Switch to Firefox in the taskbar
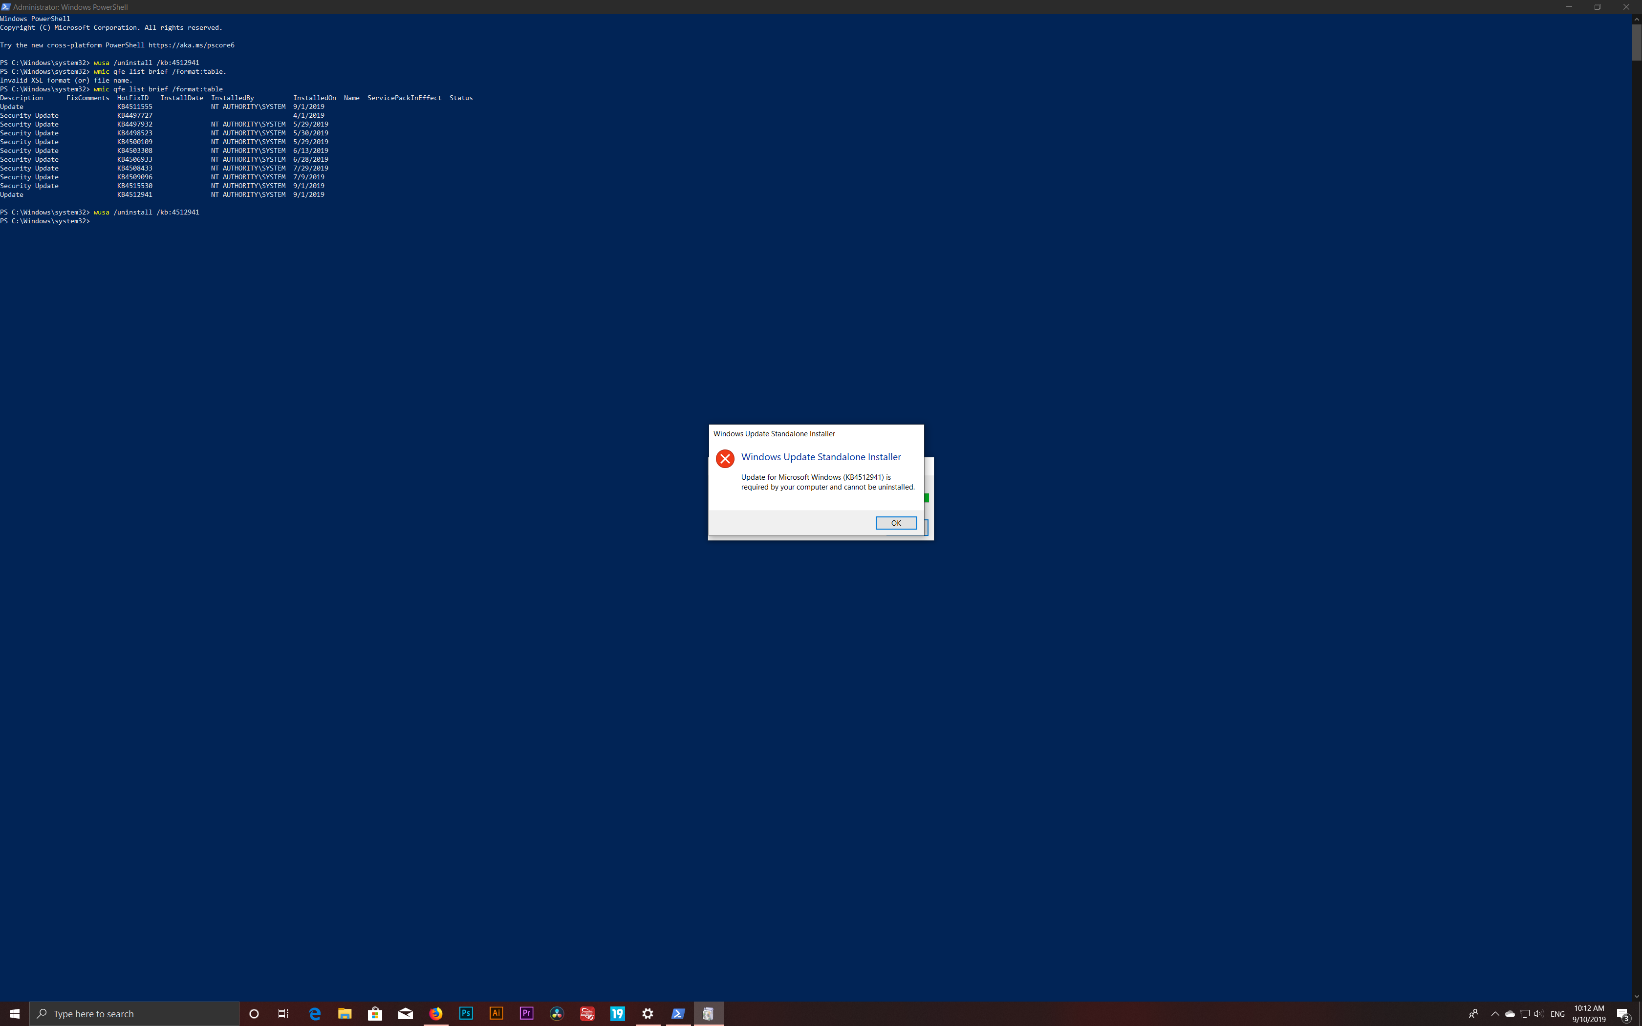 [435, 1014]
